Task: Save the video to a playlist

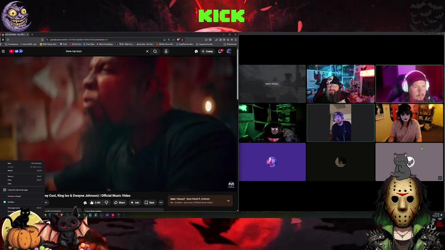Action: tap(149, 202)
